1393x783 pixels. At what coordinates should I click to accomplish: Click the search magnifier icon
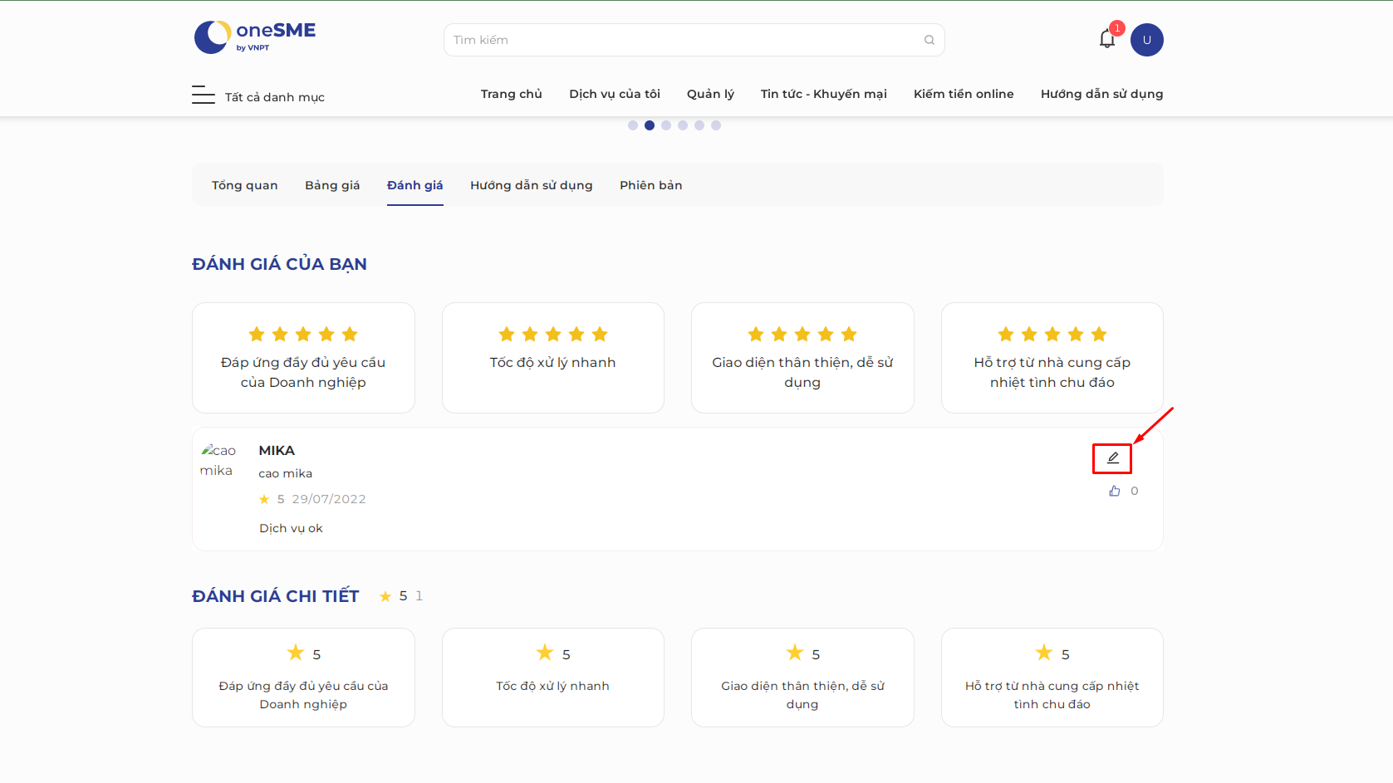(x=929, y=40)
